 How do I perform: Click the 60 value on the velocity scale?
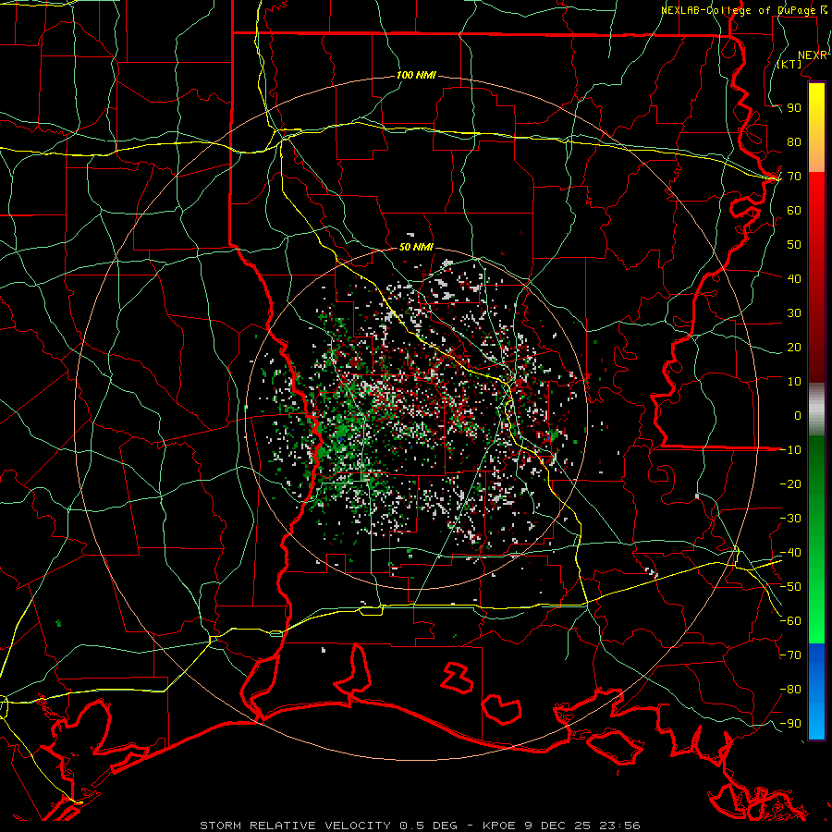794,211
